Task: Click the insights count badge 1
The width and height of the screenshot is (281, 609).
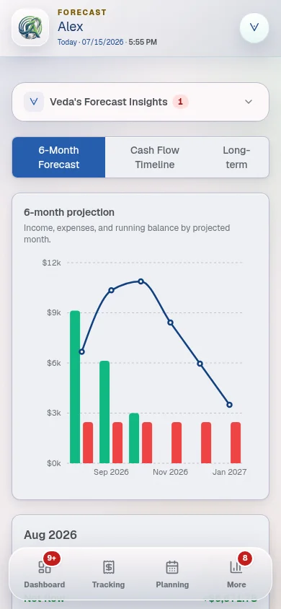Action: (180, 102)
